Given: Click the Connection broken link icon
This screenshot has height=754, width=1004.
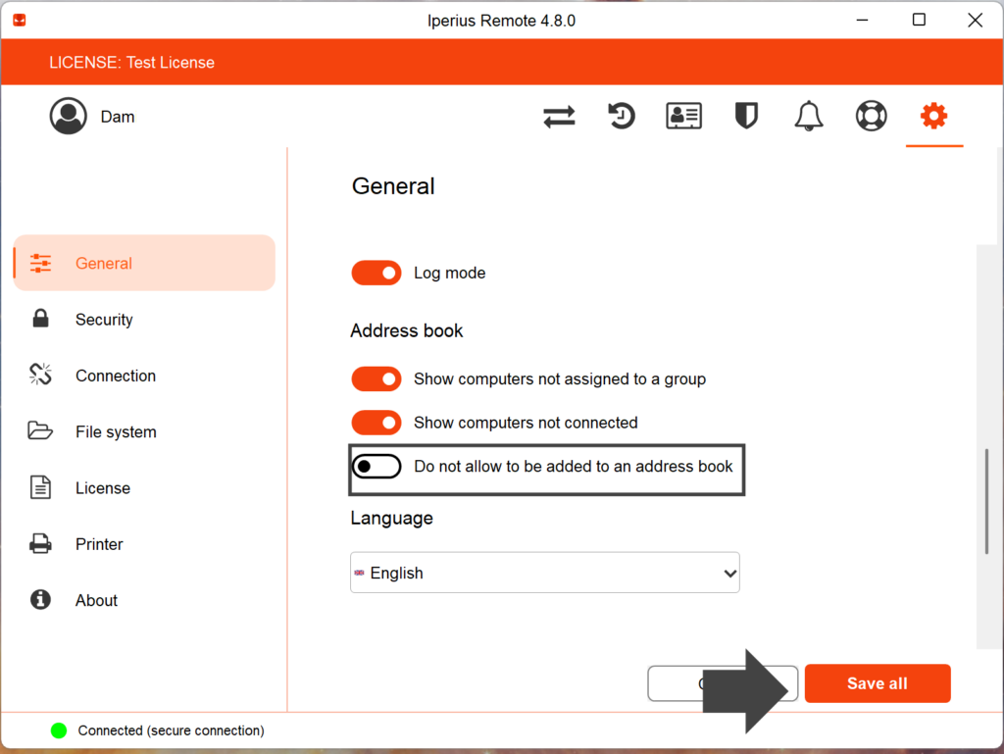Looking at the screenshot, I should (x=40, y=375).
